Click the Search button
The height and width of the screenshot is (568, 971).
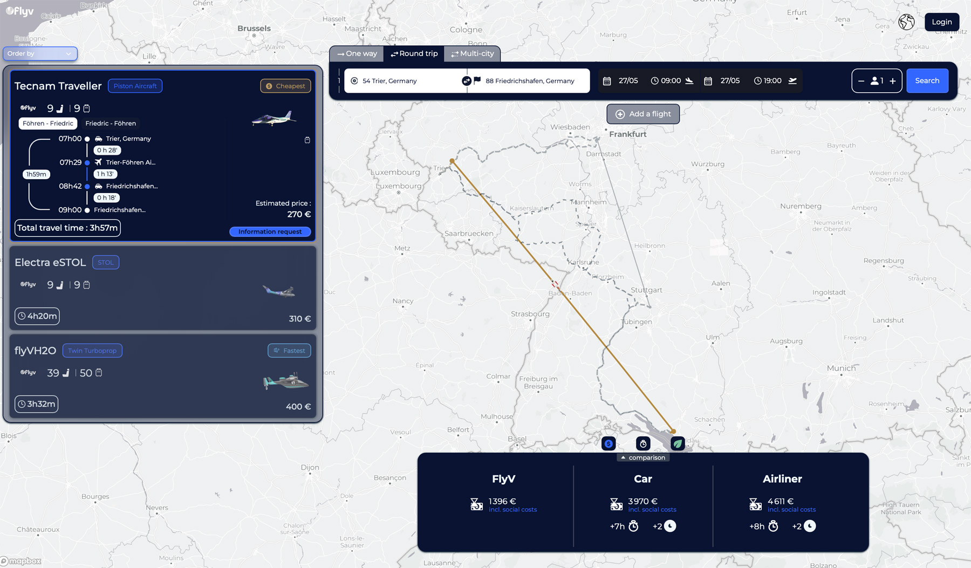pyautogui.click(x=927, y=80)
